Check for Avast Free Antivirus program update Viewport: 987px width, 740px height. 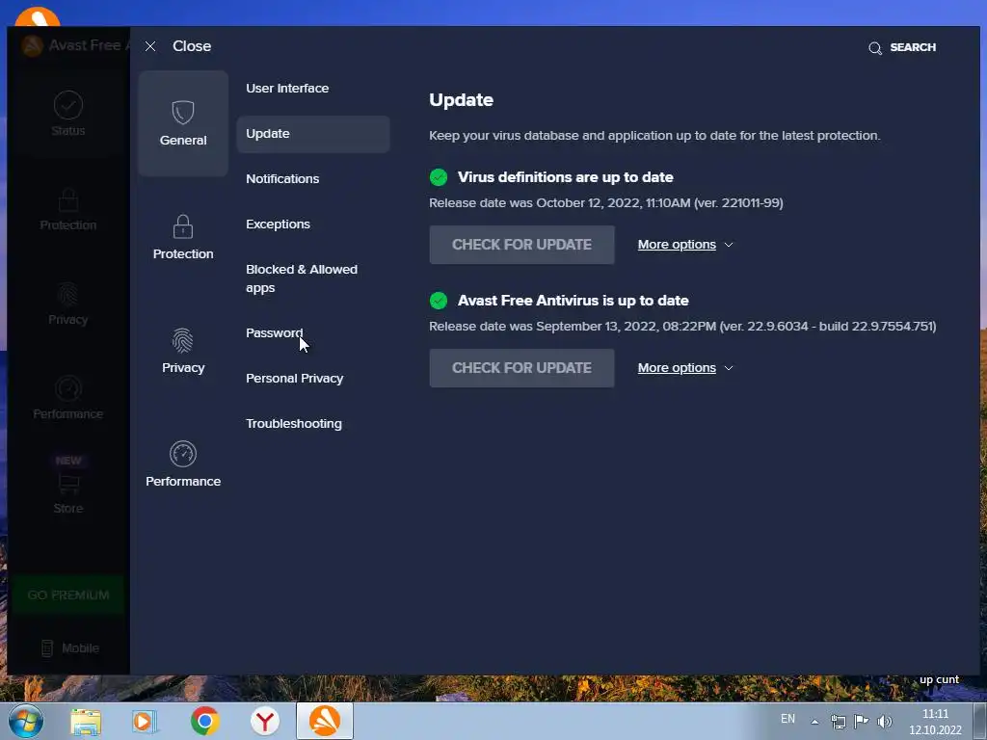click(521, 368)
